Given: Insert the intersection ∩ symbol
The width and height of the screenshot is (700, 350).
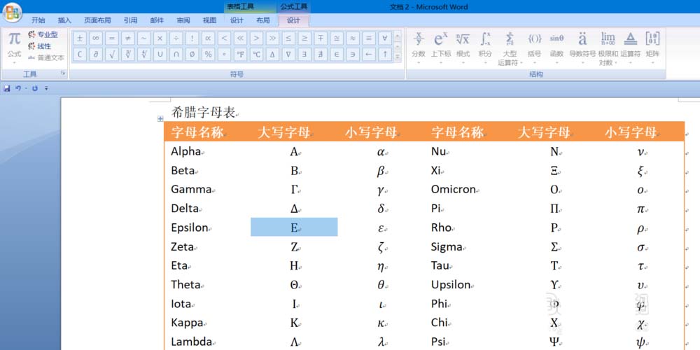Looking at the screenshot, I should (176, 55).
